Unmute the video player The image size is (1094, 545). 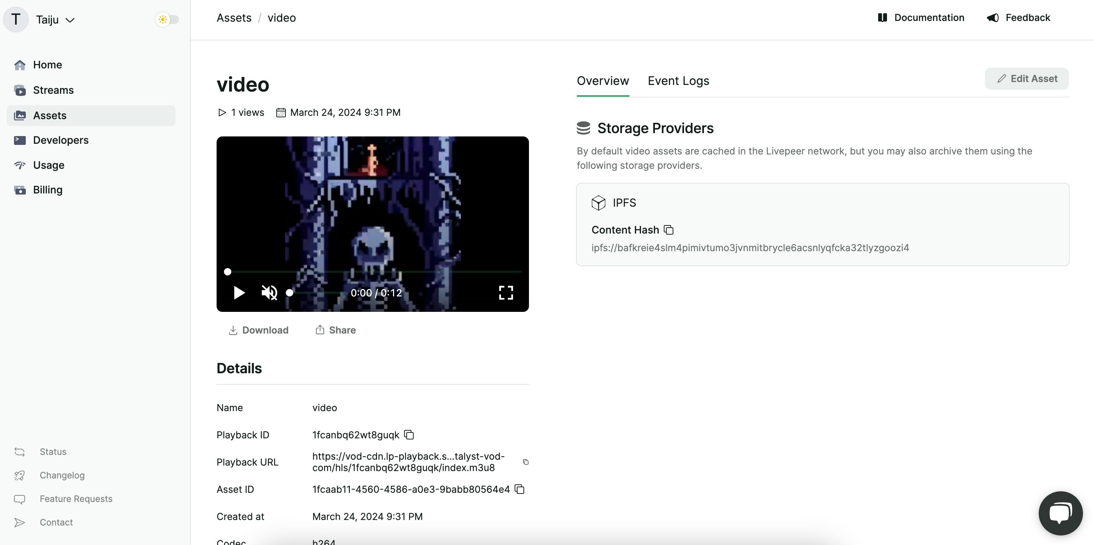click(269, 293)
